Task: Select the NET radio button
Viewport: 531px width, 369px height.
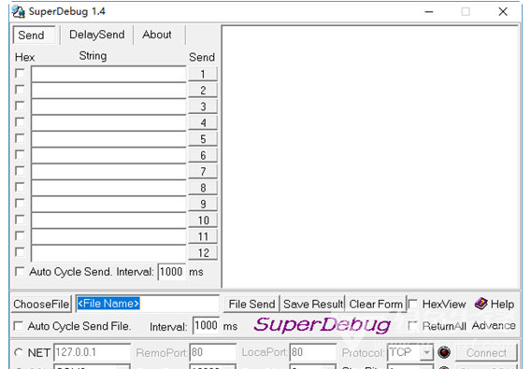Action: click(19, 352)
